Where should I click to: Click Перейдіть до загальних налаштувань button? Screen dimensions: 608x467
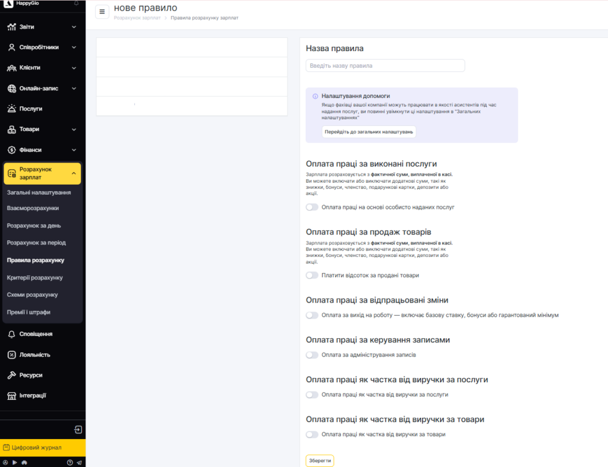point(369,132)
